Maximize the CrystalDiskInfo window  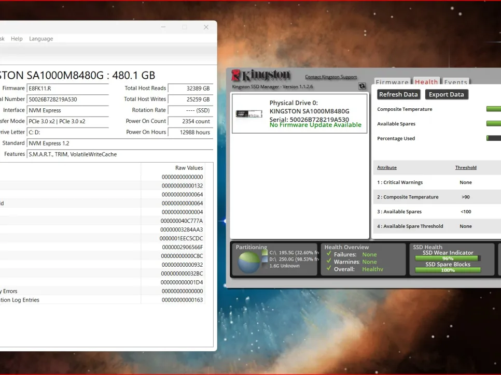184,27
